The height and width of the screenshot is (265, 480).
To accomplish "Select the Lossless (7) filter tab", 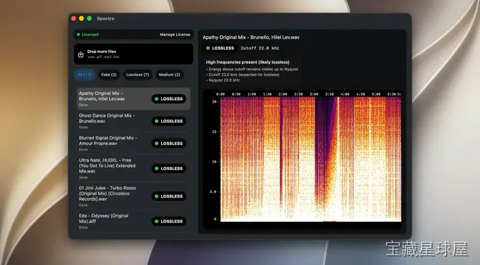I will (137, 75).
